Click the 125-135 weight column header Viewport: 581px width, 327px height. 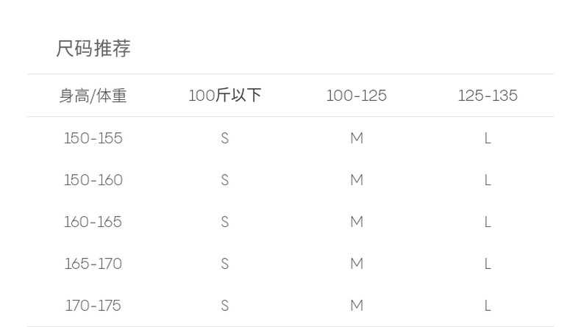click(x=488, y=96)
